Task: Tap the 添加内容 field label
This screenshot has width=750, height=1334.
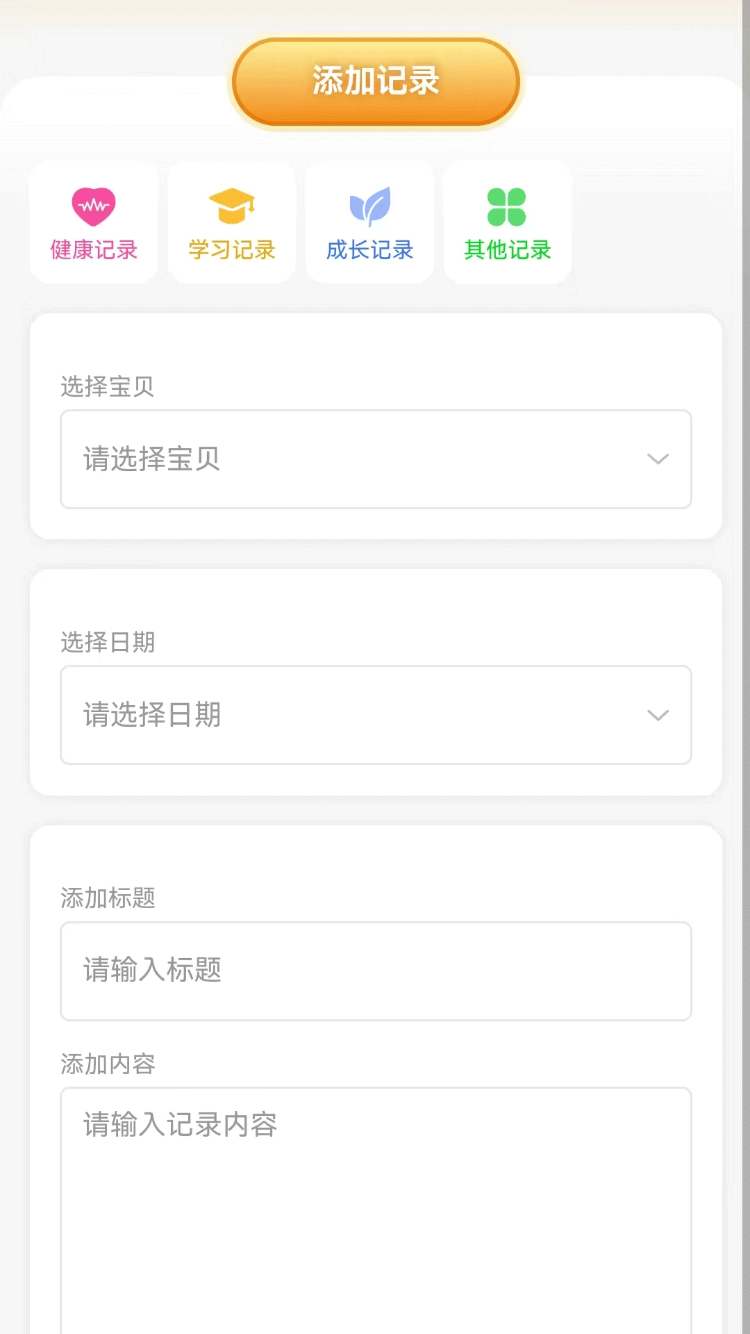Action: tap(108, 1064)
